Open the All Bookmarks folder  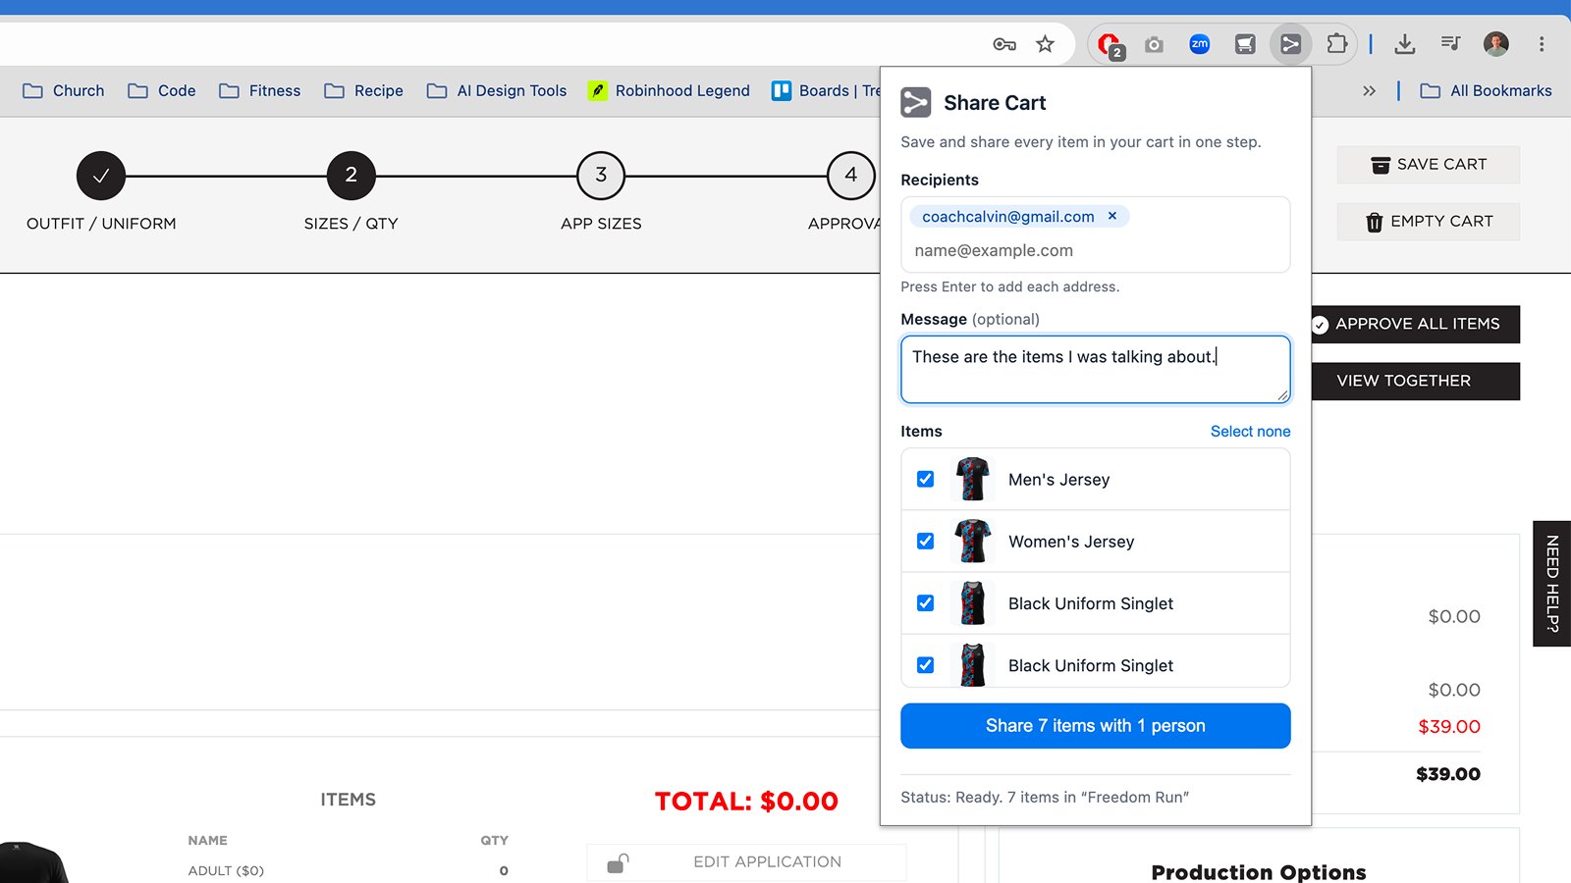(1487, 90)
